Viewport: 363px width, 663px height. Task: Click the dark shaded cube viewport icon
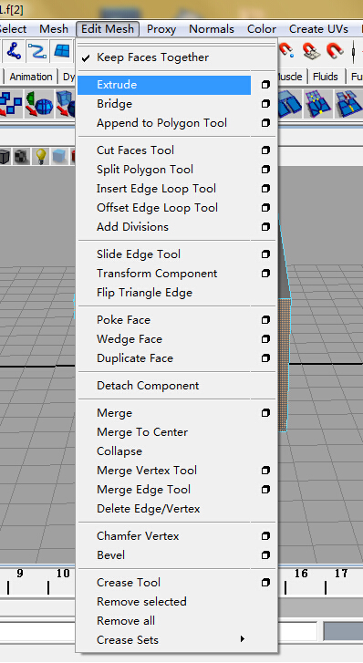(x=5, y=157)
